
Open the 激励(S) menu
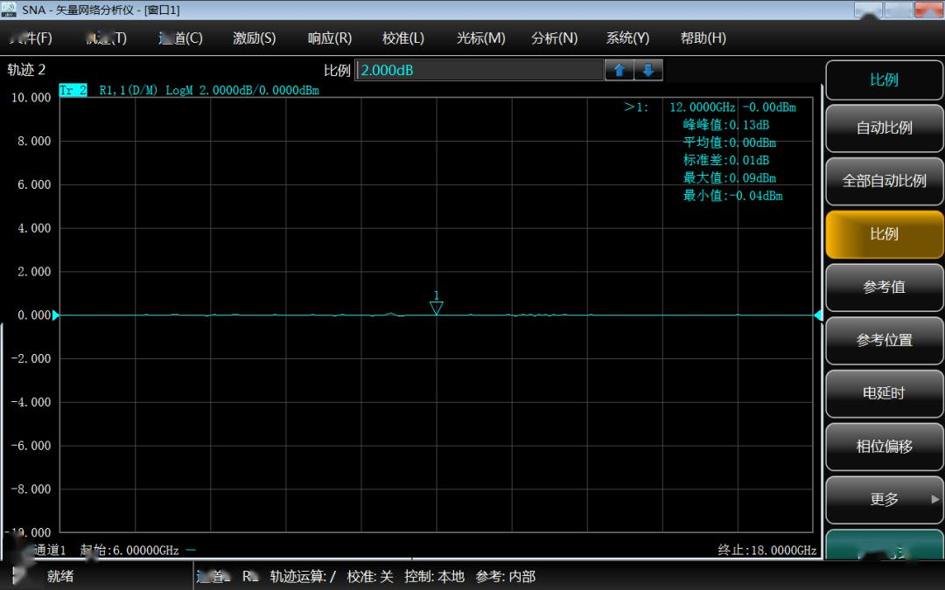[254, 38]
